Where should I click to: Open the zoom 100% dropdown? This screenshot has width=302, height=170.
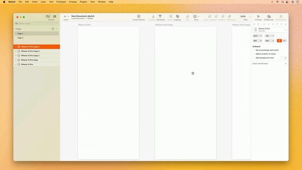pyautogui.click(x=250, y=17)
